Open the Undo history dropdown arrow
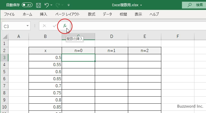The image size is (206, 113). click(51, 5)
